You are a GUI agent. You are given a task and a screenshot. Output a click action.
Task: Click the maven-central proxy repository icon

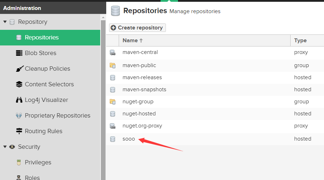(113, 53)
